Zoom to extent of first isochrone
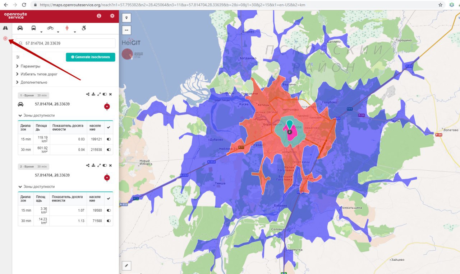 click(x=99, y=94)
